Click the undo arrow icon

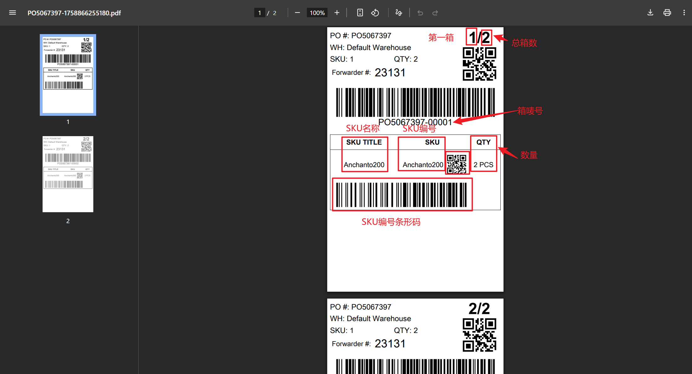[x=420, y=13]
